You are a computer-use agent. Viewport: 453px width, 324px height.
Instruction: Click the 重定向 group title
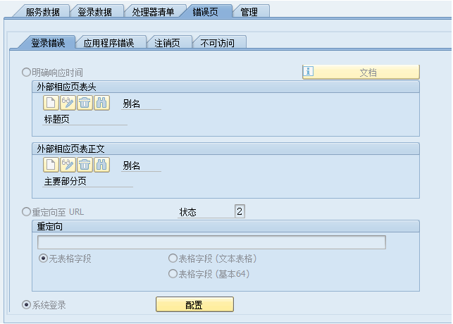point(50,226)
